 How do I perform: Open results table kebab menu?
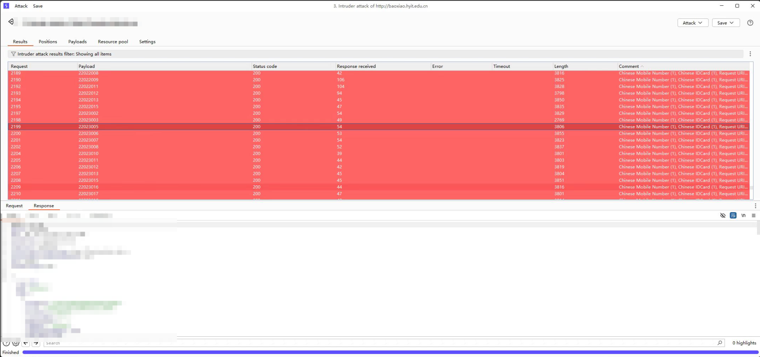(x=750, y=54)
